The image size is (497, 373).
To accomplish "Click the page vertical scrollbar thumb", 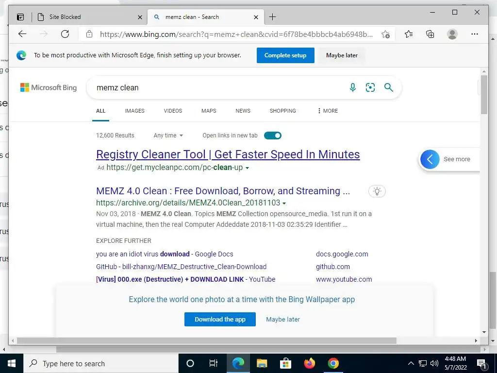I will click(x=484, y=95).
